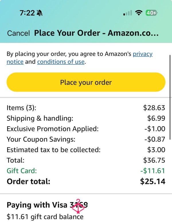This screenshot has height=222, width=172.
Task: Tap the silent mode bell icon
Action: pos(40,13)
